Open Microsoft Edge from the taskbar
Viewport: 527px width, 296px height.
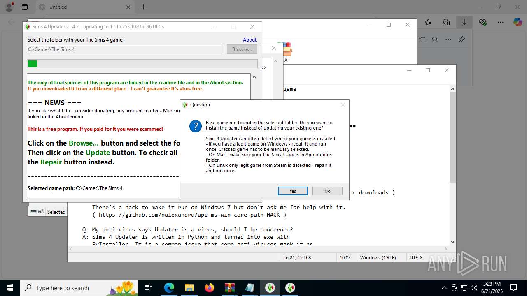[x=169, y=288]
